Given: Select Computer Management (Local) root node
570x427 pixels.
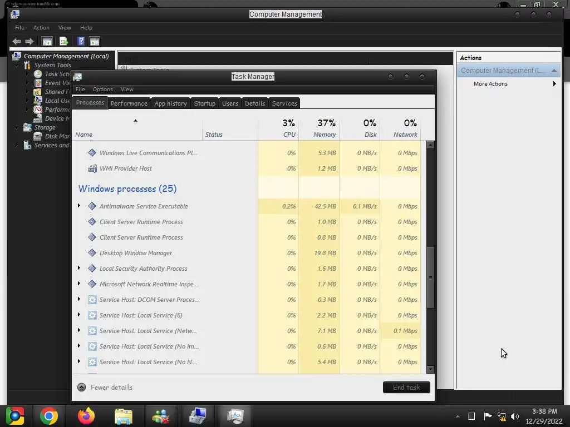Looking at the screenshot, I should point(66,56).
